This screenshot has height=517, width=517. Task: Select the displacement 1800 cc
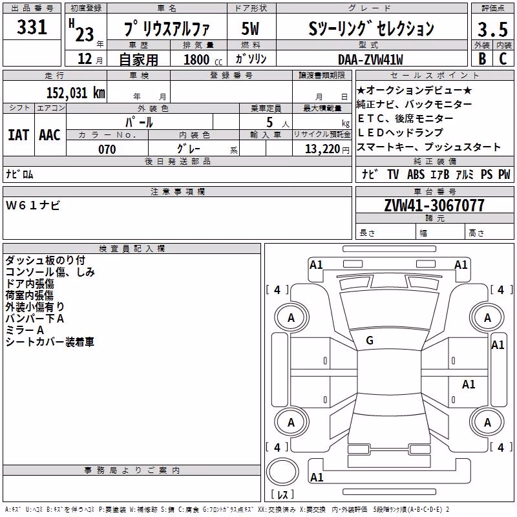(203, 59)
